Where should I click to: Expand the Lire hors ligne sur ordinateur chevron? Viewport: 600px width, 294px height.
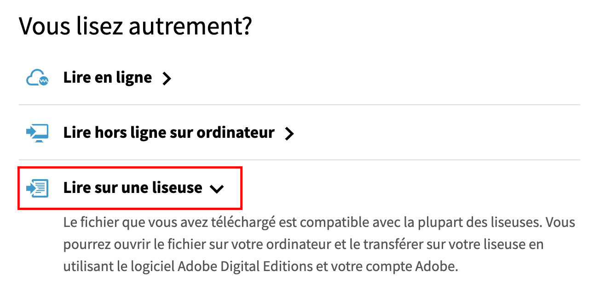(x=289, y=134)
